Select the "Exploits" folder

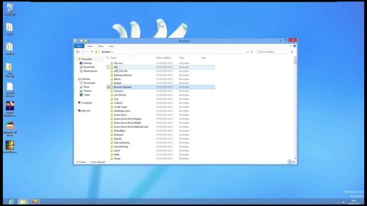click(118, 138)
